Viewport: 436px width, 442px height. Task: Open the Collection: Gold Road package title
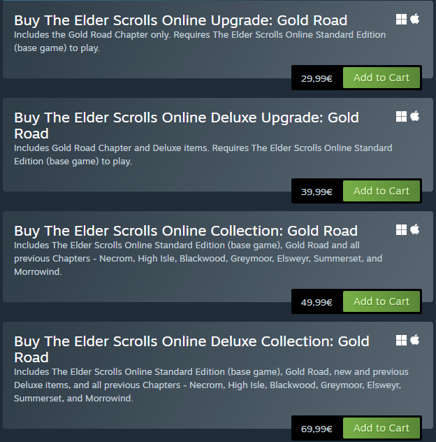click(186, 231)
